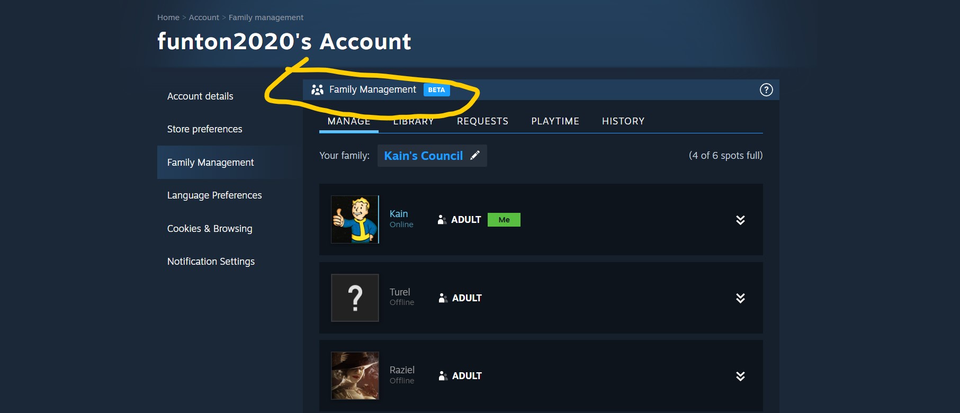Click Kain's Vault Boy avatar
The width and height of the screenshot is (960, 413).
pyautogui.click(x=355, y=220)
